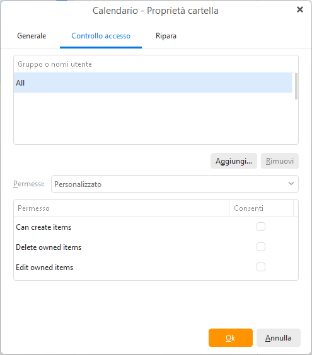Open the Controllo accesso tab
The image size is (312, 355).
click(101, 36)
